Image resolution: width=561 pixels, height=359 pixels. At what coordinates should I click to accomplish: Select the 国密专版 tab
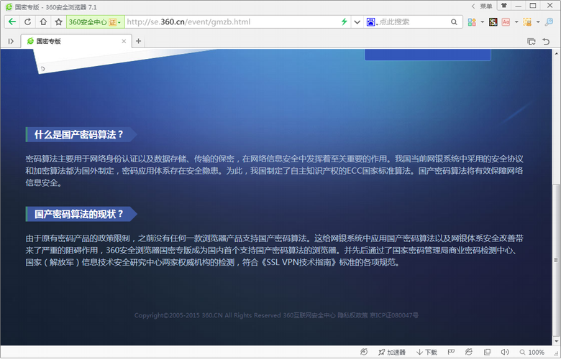(72, 42)
